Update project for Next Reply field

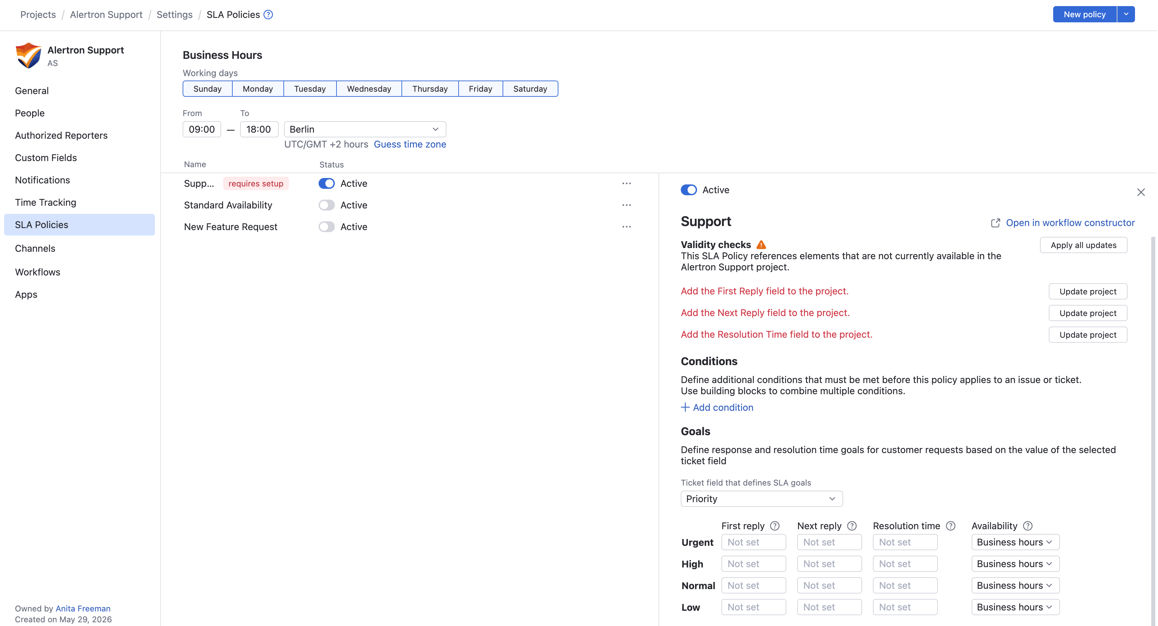coord(1088,313)
